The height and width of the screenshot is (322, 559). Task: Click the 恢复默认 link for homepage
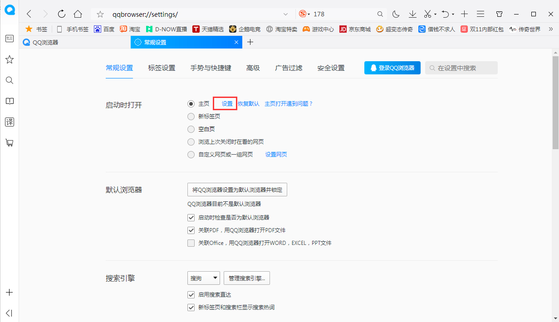[249, 103]
